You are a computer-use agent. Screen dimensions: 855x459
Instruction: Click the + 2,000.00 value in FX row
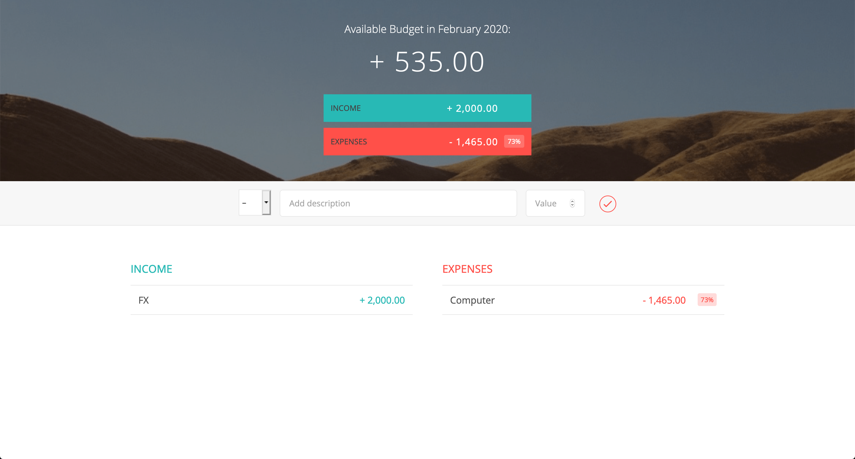pos(382,300)
